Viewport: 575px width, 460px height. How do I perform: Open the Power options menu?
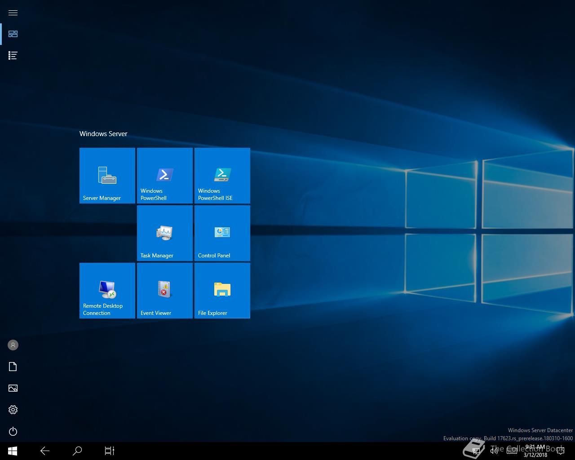click(x=13, y=431)
